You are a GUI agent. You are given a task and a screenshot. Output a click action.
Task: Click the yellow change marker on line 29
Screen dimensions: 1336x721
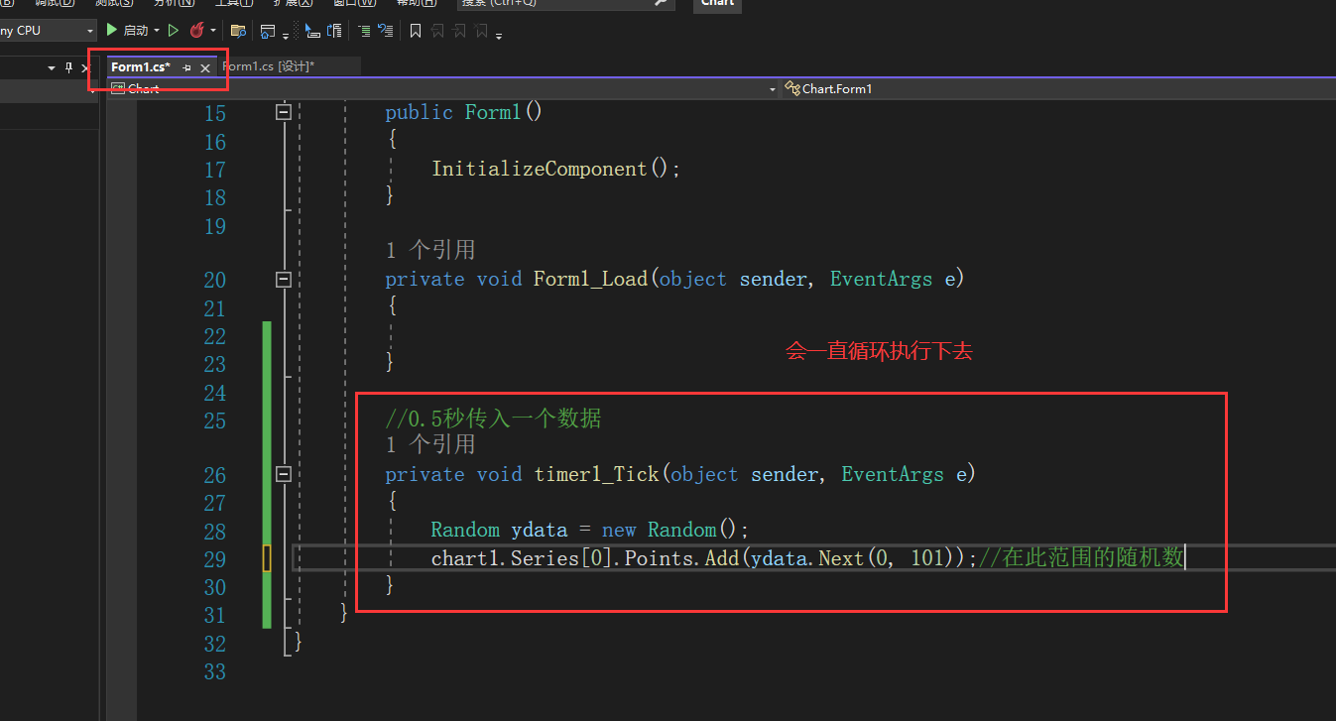point(267,558)
